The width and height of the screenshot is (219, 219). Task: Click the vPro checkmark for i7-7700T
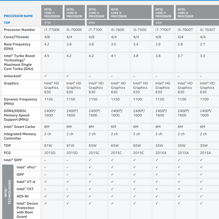click(x=157, y=167)
